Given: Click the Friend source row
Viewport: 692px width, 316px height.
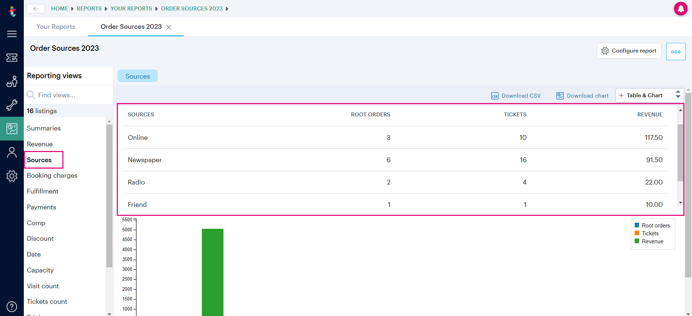Looking at the screenshot, I should pos(395,204).
